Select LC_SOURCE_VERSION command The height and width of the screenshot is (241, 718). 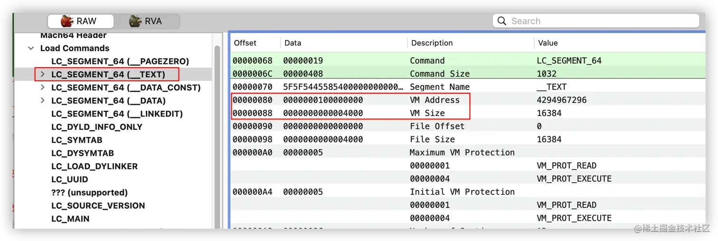[98, 205]
